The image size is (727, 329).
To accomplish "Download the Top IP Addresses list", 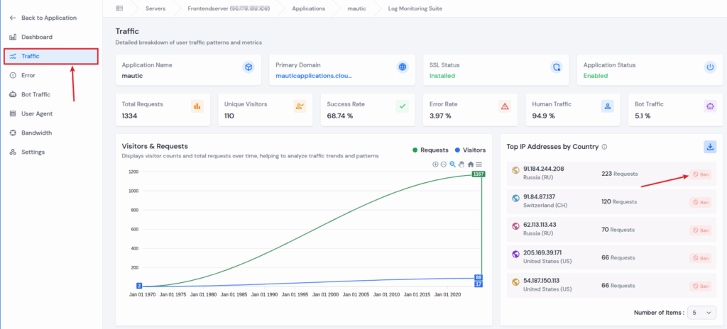I will click(x=710, y=147).
